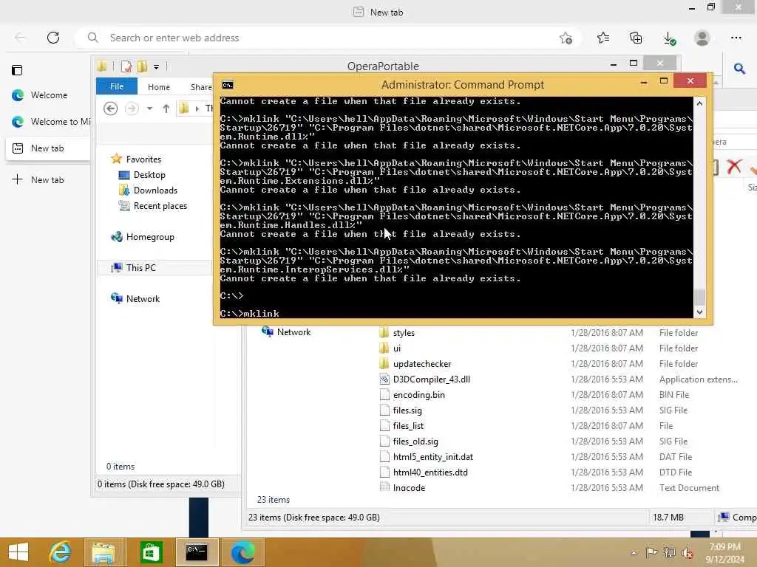This screenshot has height=567, width=757.
Task: Click the plus New tab button
Action: (38, 179)
